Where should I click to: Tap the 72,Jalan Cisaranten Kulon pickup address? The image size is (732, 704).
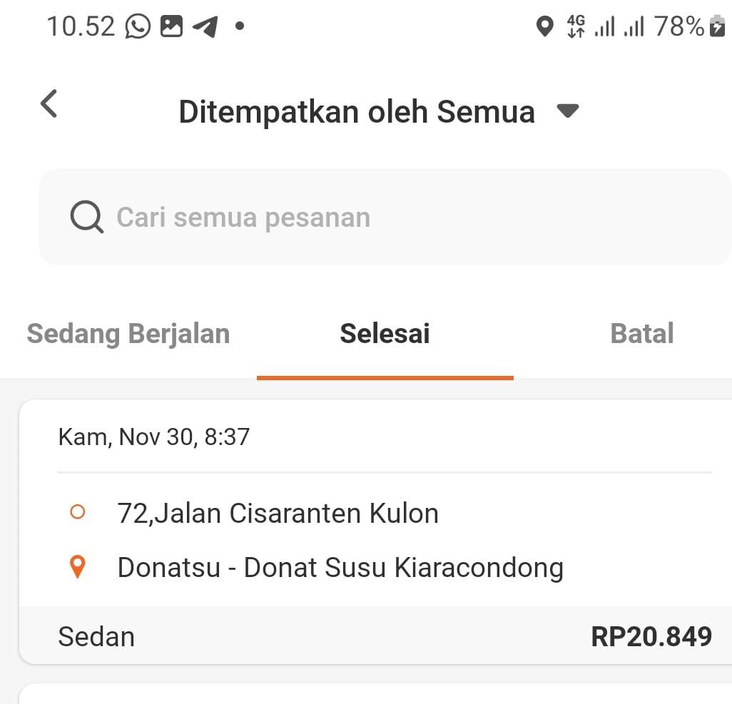click(x=278, y=513)
